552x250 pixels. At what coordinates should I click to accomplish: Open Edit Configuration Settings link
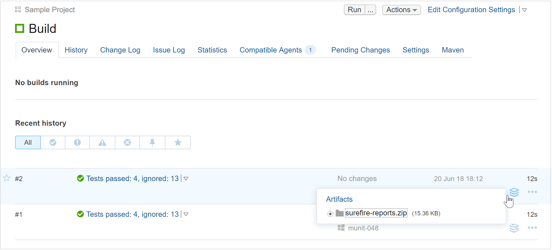(x=471, y=10)
